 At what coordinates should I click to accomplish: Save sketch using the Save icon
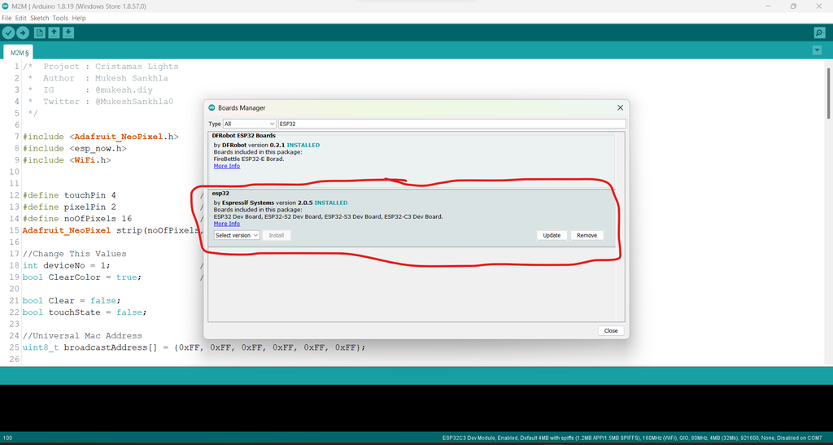tap(68, 33)
